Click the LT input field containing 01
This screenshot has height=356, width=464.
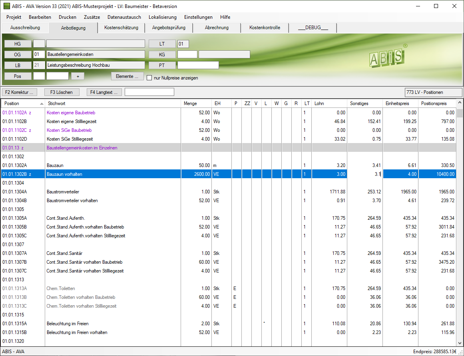183,44
